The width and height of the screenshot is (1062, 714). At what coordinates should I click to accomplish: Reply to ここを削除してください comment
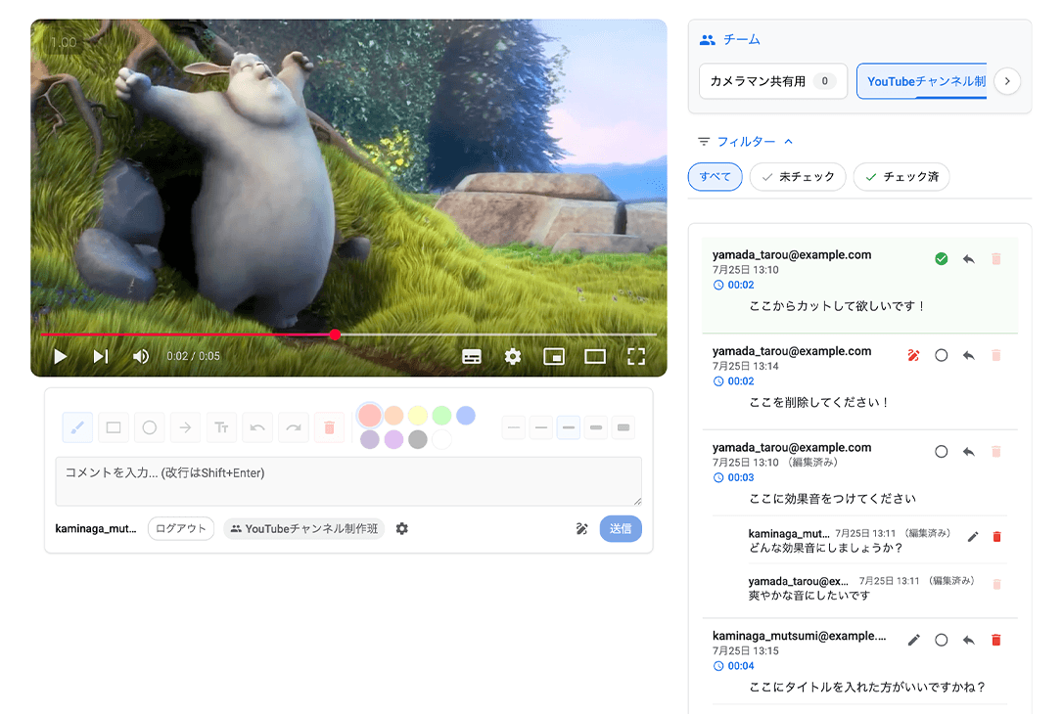(x=969, y=355)
